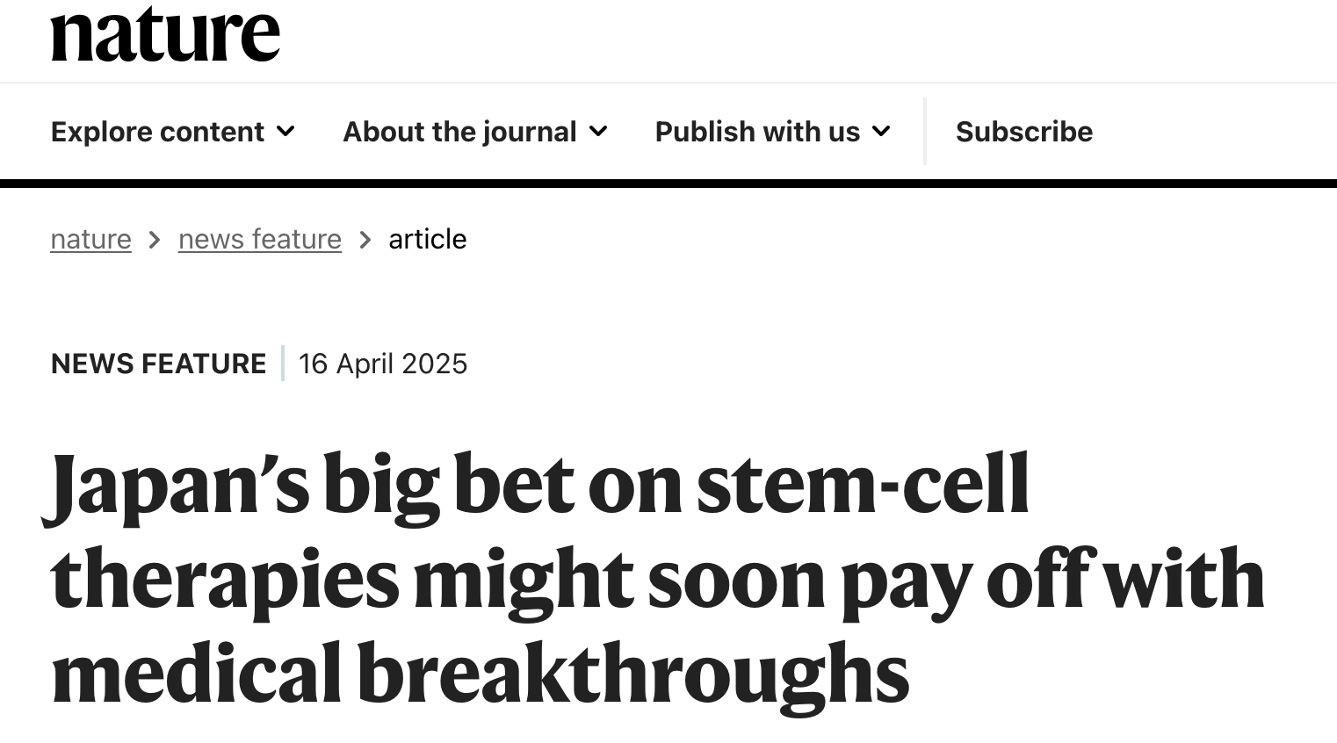Click the 'article' breadcrumb text

(427, 239)
